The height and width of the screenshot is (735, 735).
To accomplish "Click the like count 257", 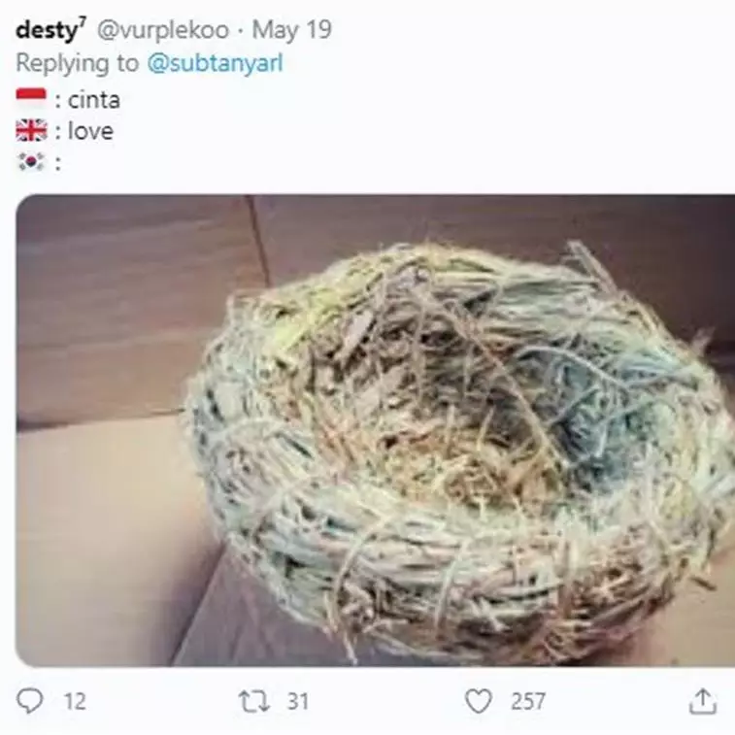I will pyautogui.click(x=528, y=701).
